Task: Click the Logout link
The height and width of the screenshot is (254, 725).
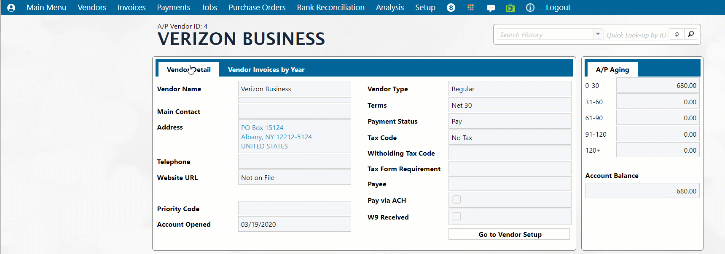Action: [x=558, y=8]
